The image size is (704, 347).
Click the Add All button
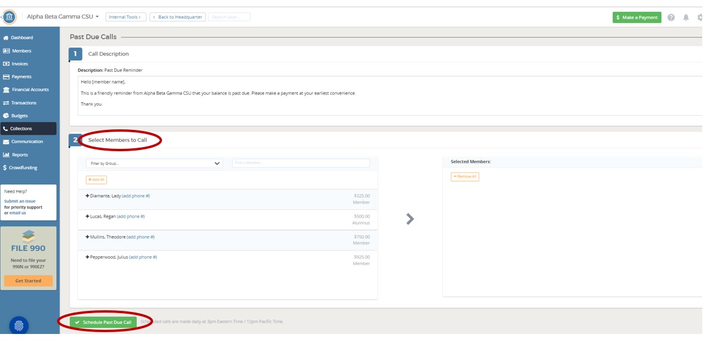pos(96,180)
